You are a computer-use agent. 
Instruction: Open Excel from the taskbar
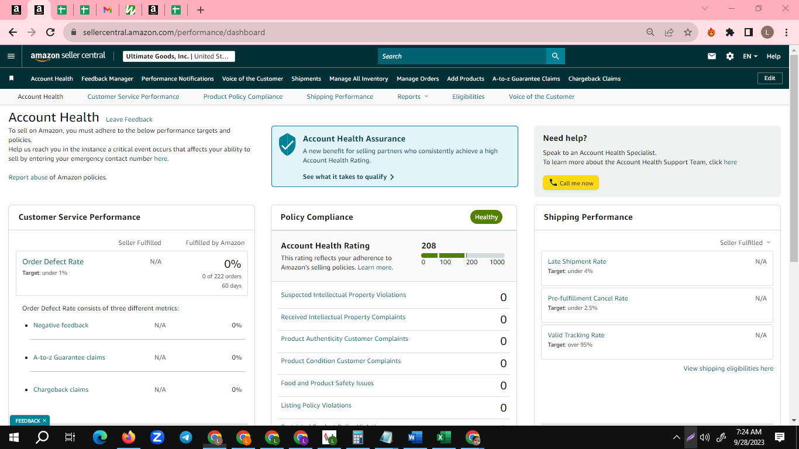(x=444, y=437)
